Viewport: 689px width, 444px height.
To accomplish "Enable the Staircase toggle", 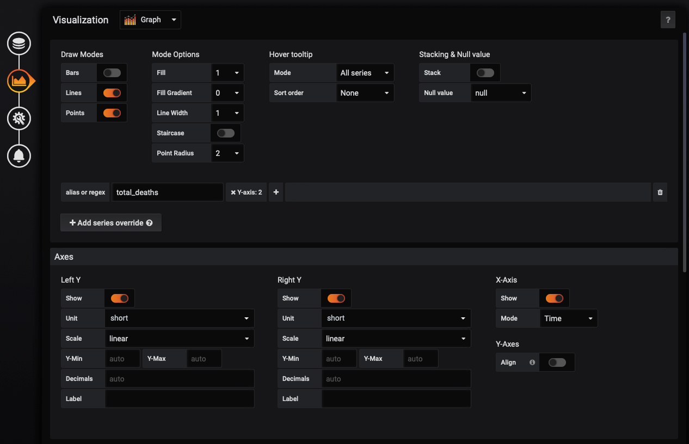I will 225,133.
